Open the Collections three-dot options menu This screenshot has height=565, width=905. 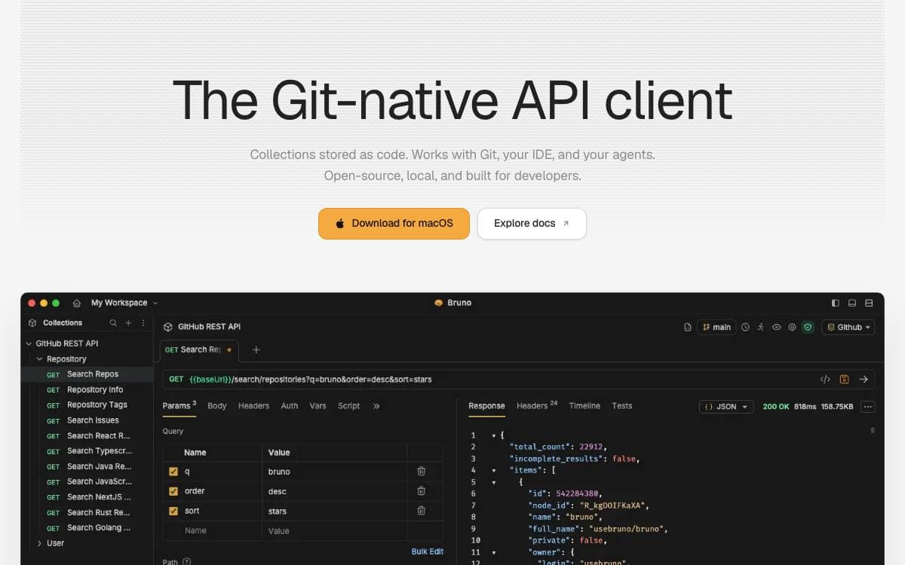tap(143, 323)
